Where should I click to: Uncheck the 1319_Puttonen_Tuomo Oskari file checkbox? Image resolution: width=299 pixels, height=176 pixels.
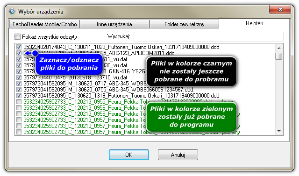[19, 95]
